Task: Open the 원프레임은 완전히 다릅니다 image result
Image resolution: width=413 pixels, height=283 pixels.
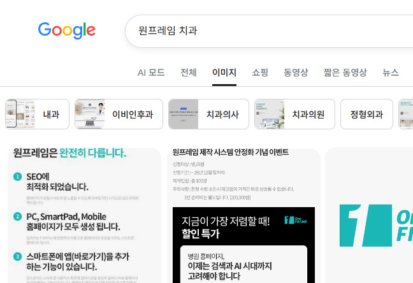Action: click(x=84, y=215)
